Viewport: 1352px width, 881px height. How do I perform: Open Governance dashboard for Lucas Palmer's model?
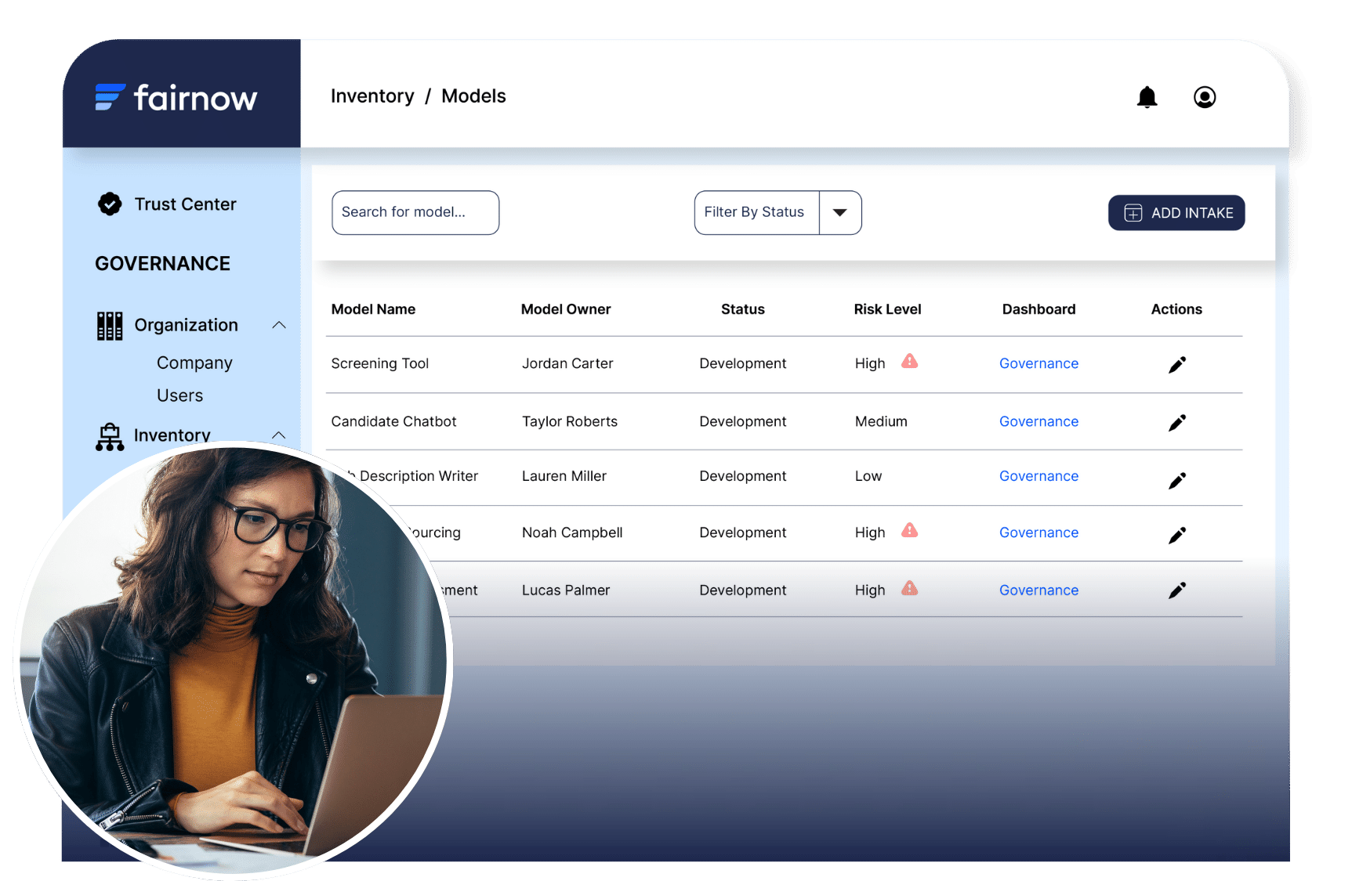[1038, 590]
